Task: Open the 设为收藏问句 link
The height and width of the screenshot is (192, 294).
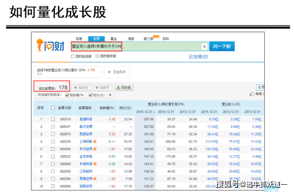Action: (199, 56)
